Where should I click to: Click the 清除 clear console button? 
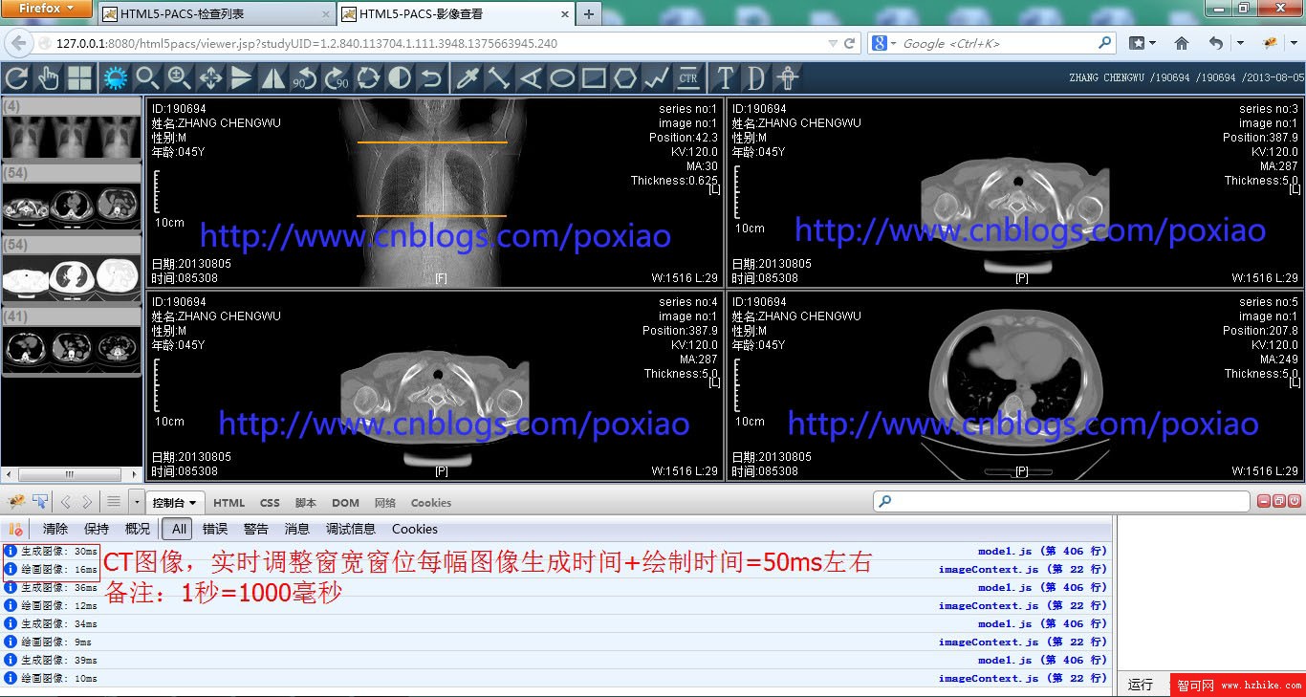pos(55,529)
